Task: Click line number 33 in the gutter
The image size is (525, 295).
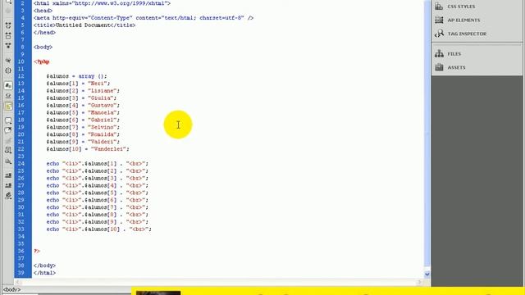Action: [x=21, y=229]
